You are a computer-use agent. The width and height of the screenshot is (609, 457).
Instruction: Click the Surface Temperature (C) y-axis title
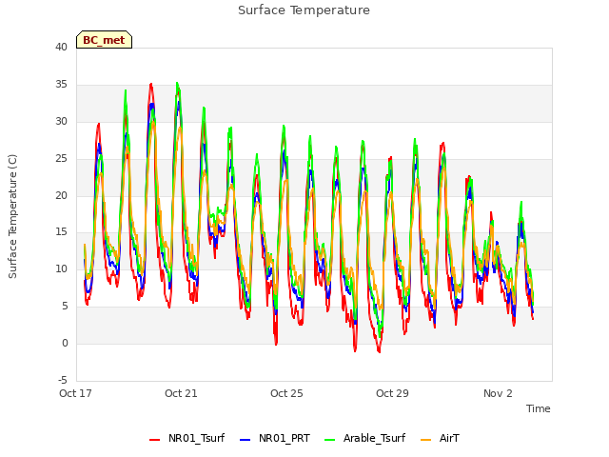click(12, 216)
